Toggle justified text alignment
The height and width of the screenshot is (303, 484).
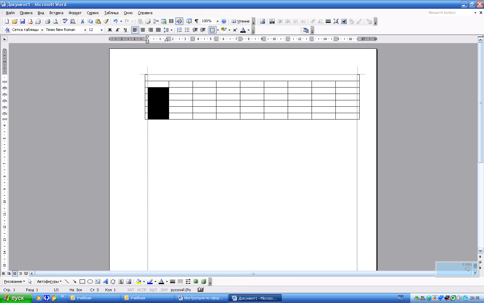coord(158,30)
